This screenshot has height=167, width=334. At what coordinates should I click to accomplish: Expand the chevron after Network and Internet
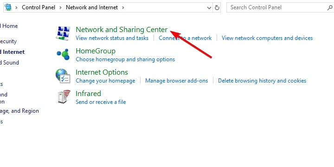(123, 8)
